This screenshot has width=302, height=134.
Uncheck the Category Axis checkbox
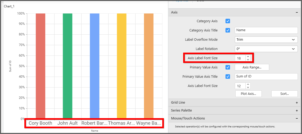point(228,21)
